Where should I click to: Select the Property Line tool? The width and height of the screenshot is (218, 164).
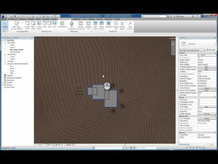tap(116, 25)
